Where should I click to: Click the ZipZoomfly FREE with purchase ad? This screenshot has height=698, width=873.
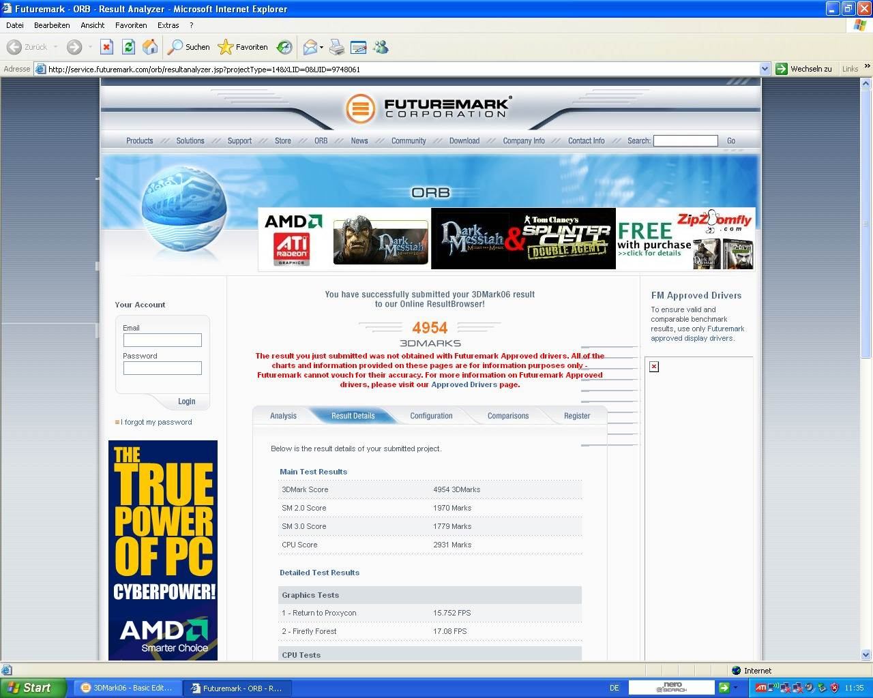click(x=685, y=239)
